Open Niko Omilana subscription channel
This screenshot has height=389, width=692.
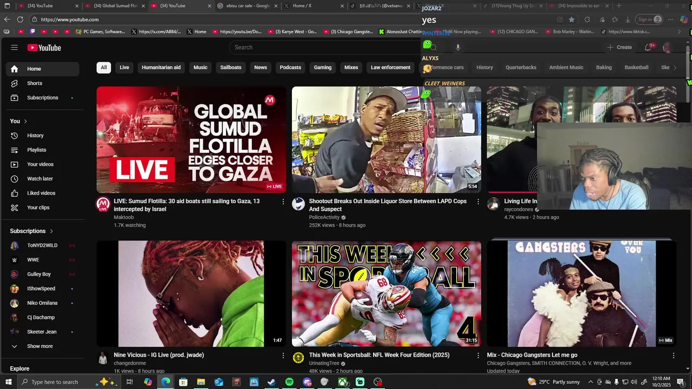click(x=42, y=303)
